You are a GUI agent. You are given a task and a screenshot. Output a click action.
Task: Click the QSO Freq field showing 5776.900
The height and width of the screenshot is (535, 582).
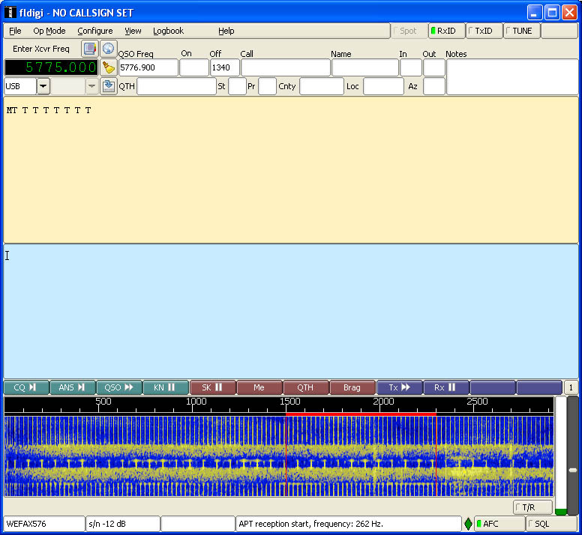click(x=148, y=67)
